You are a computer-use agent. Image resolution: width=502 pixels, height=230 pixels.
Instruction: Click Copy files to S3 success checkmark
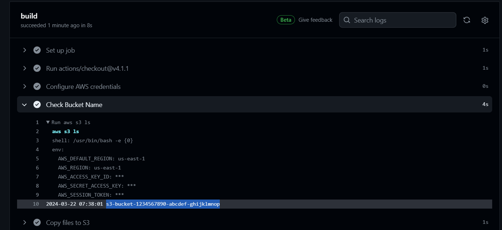[37, 222]
